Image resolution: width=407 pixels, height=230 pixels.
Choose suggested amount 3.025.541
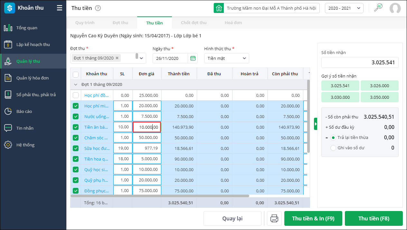[x=340, y=86]
